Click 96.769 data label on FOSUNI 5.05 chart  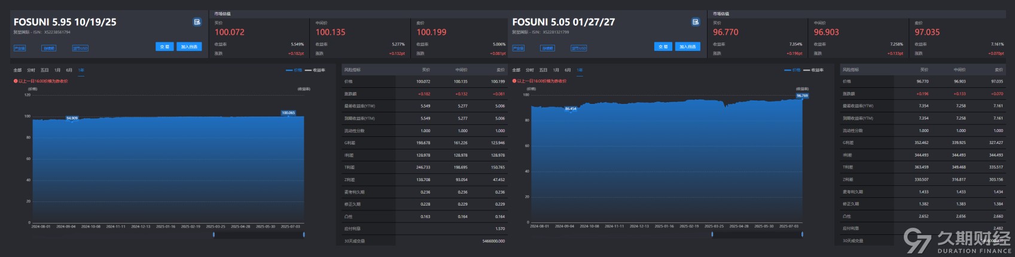802,96
